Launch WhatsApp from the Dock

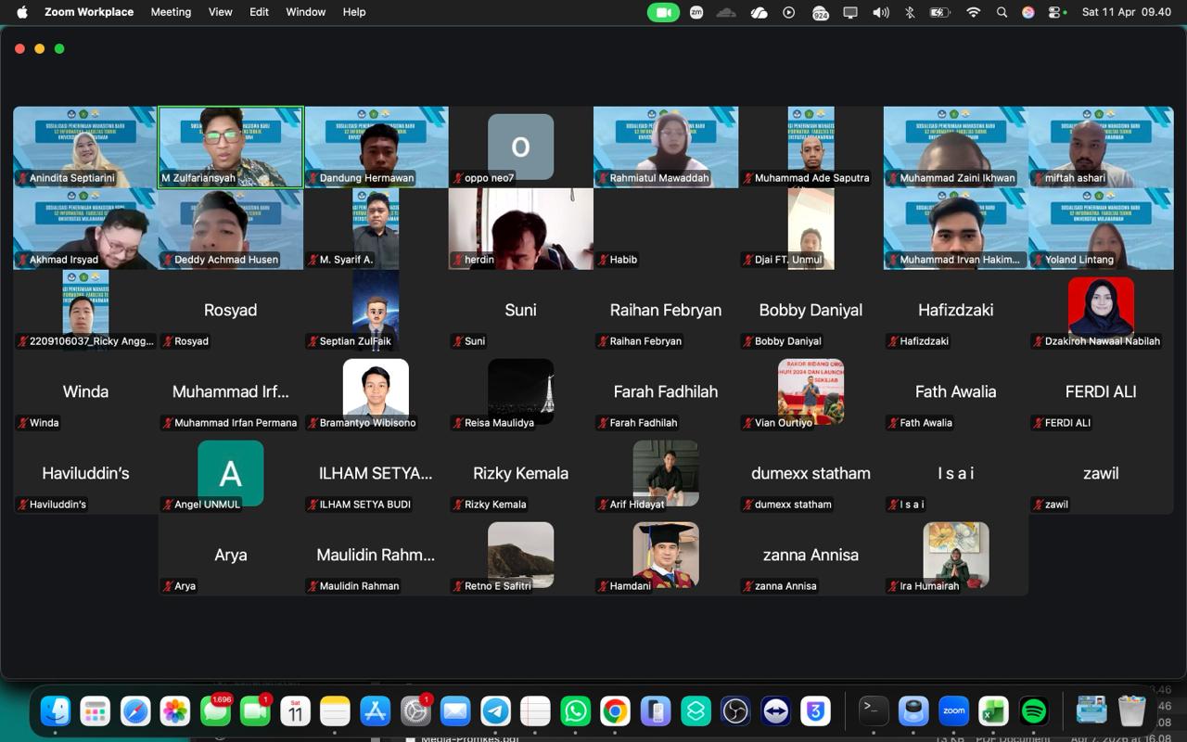point(575,711)
